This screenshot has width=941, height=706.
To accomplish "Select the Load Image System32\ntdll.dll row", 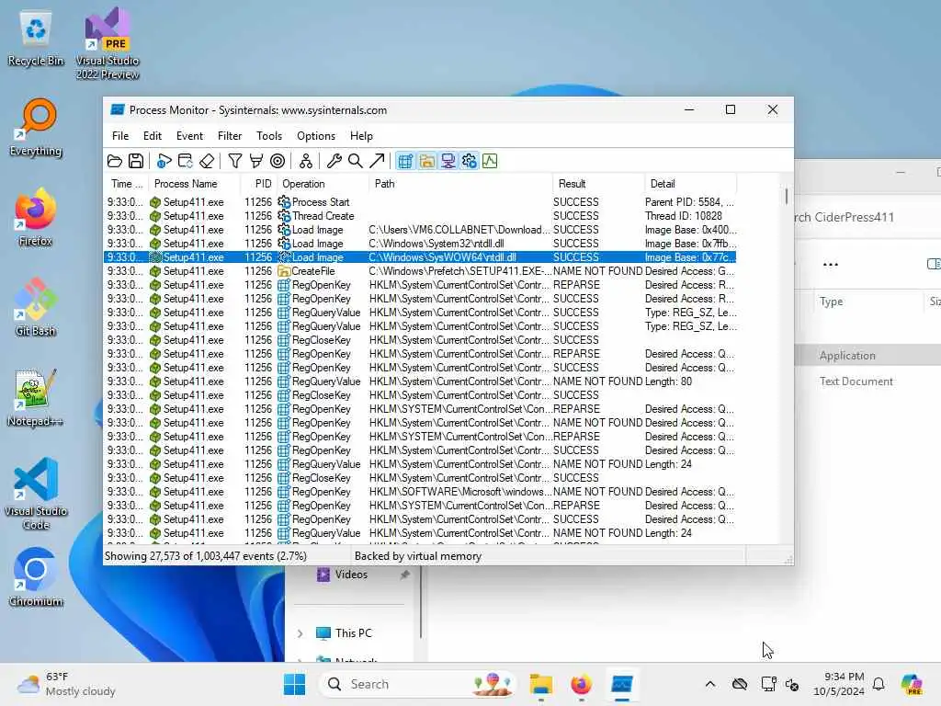I will click(421, 244).
